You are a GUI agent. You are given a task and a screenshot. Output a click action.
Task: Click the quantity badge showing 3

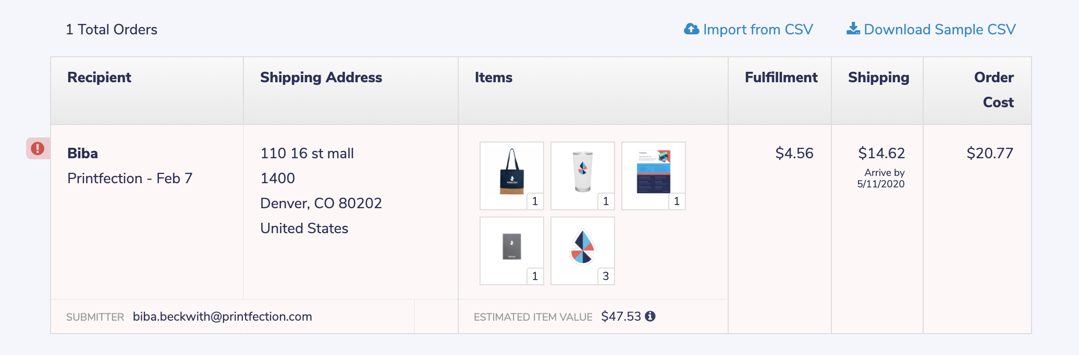point(606,276)
